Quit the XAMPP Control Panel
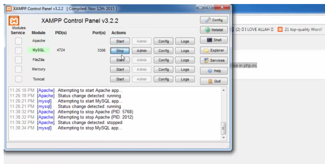 [x=214, y=81]
